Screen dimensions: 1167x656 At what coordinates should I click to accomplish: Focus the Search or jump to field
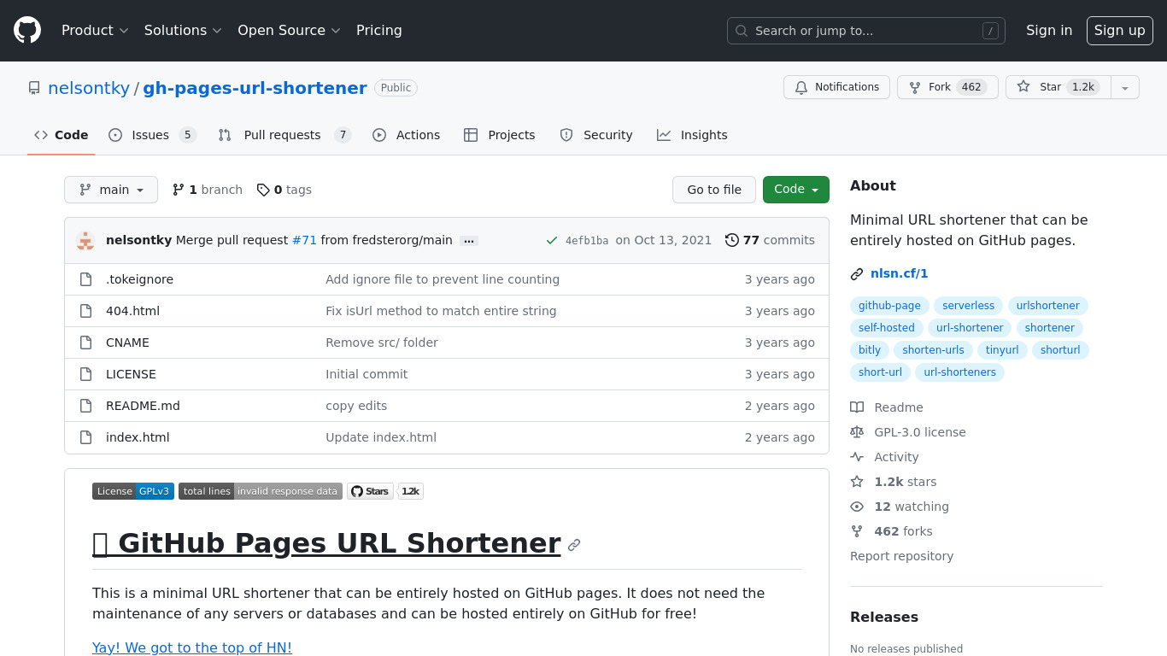pyautogui.click(x=866, y=31)
